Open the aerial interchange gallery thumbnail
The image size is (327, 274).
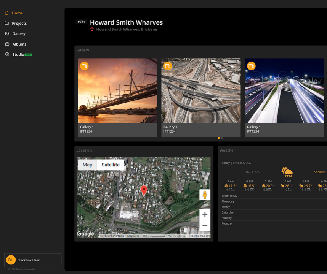201,91
